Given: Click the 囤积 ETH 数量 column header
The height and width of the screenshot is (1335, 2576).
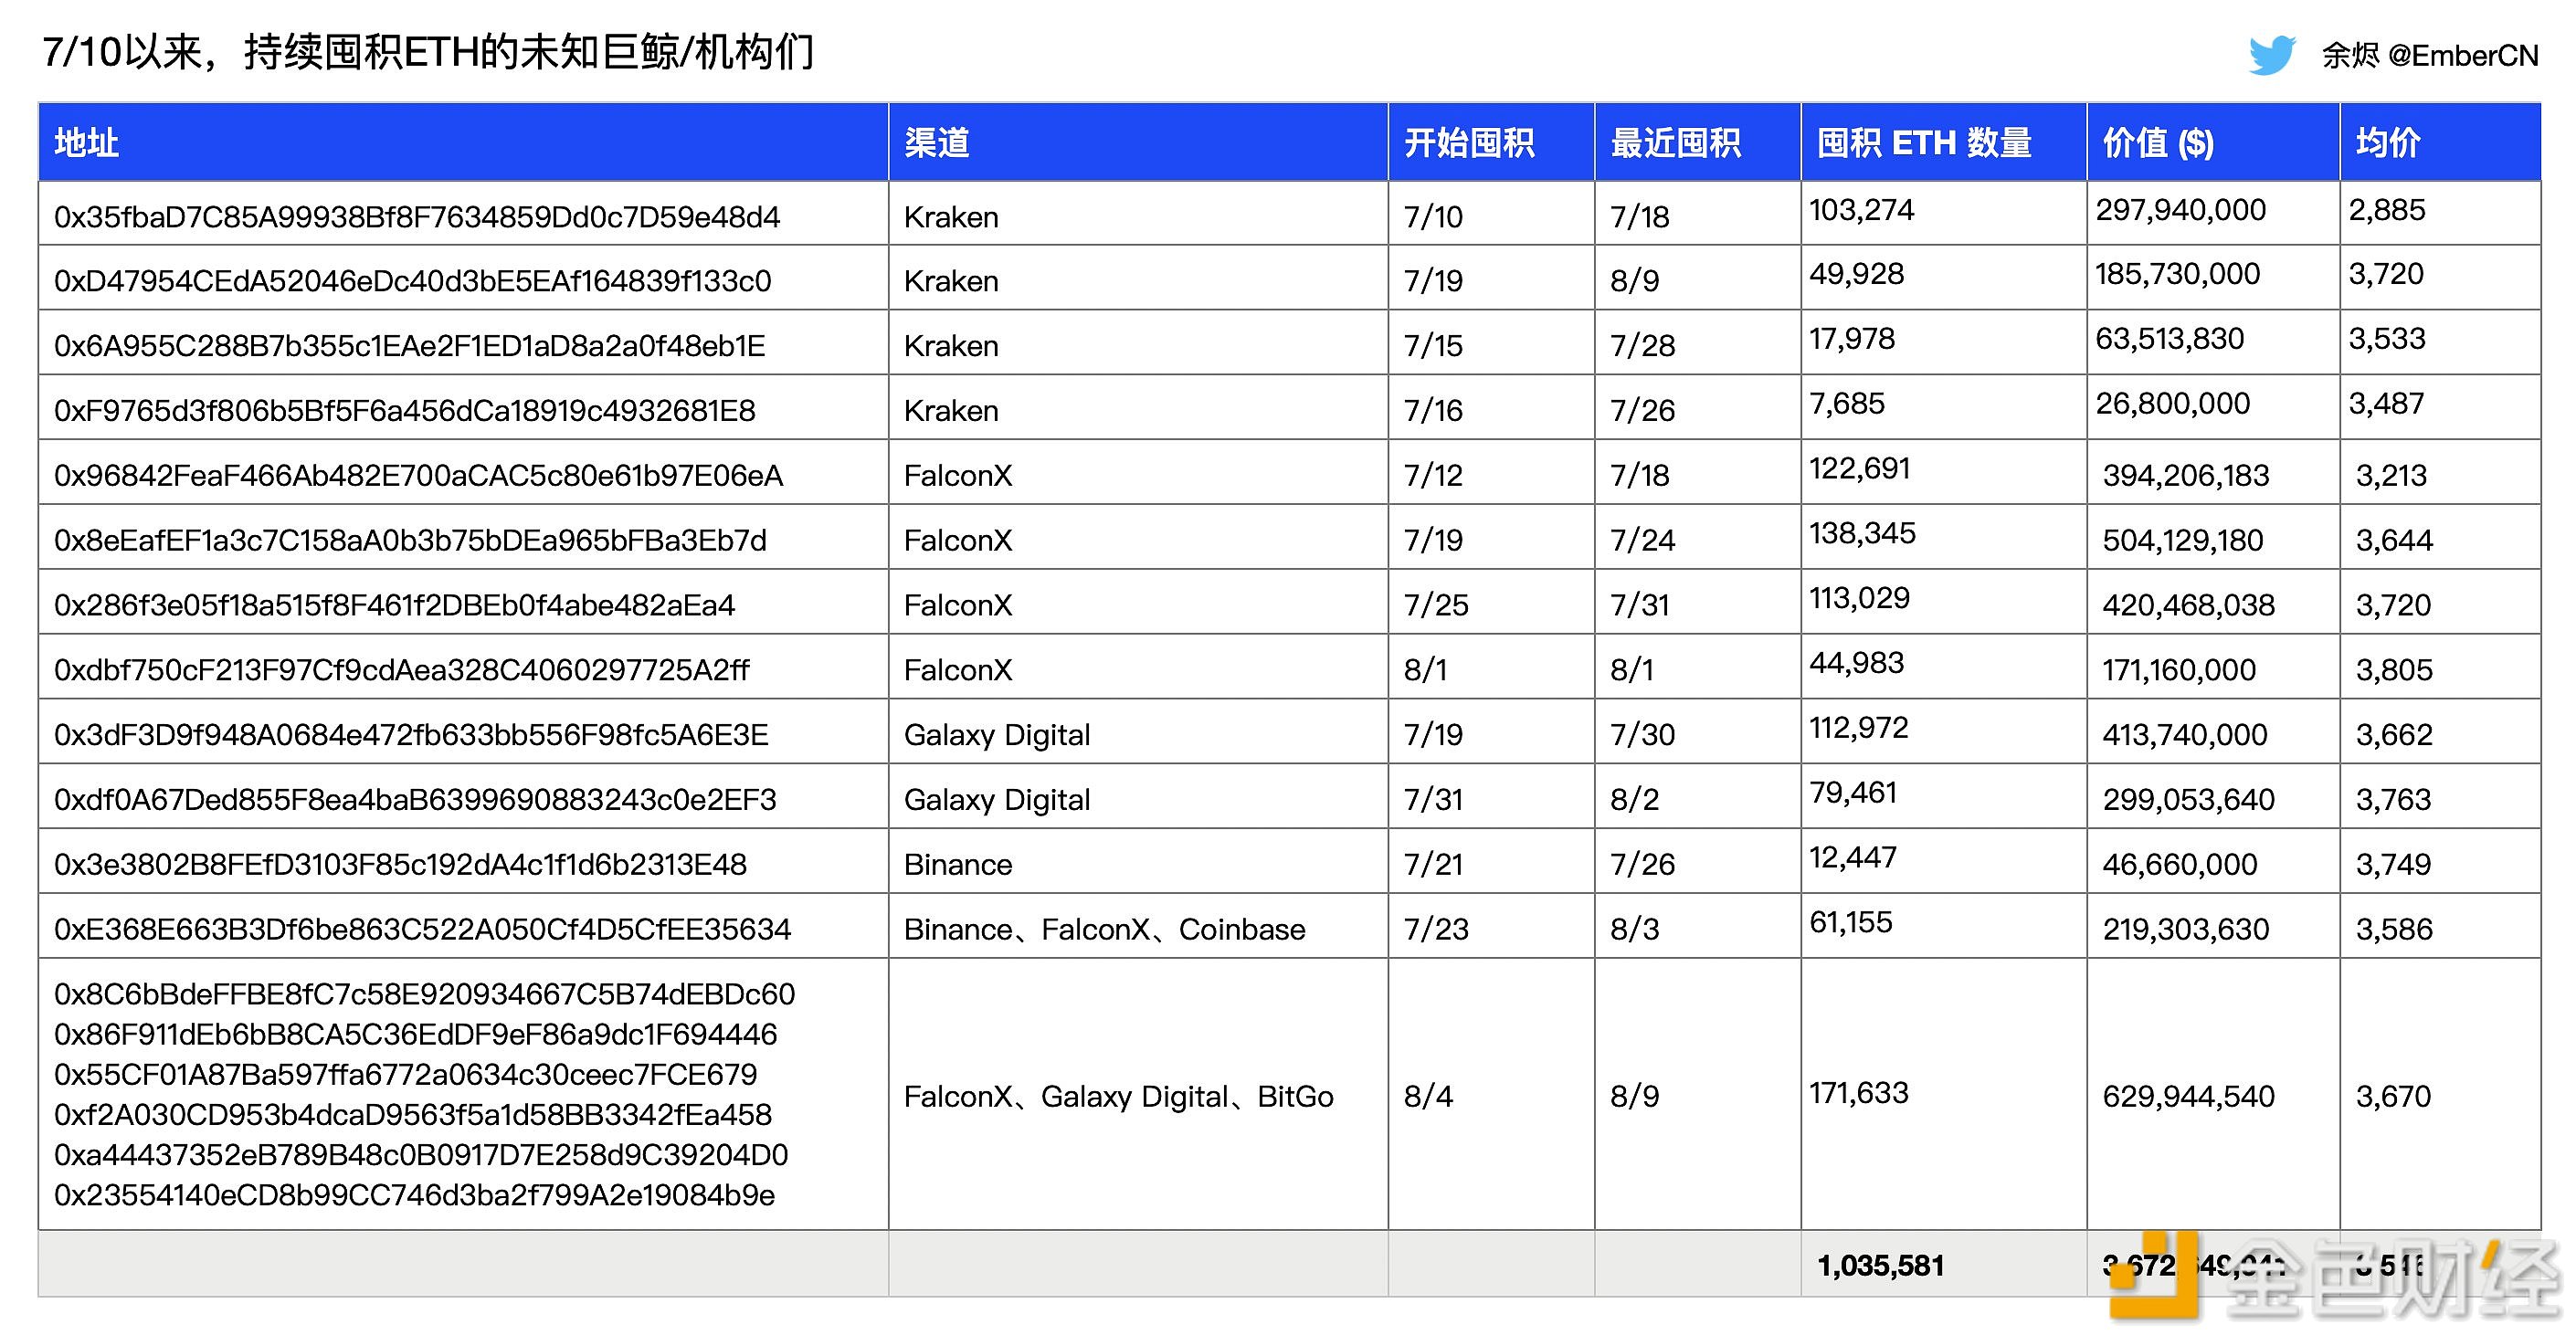Looking at the screenshot, I should coord(1925,142).
